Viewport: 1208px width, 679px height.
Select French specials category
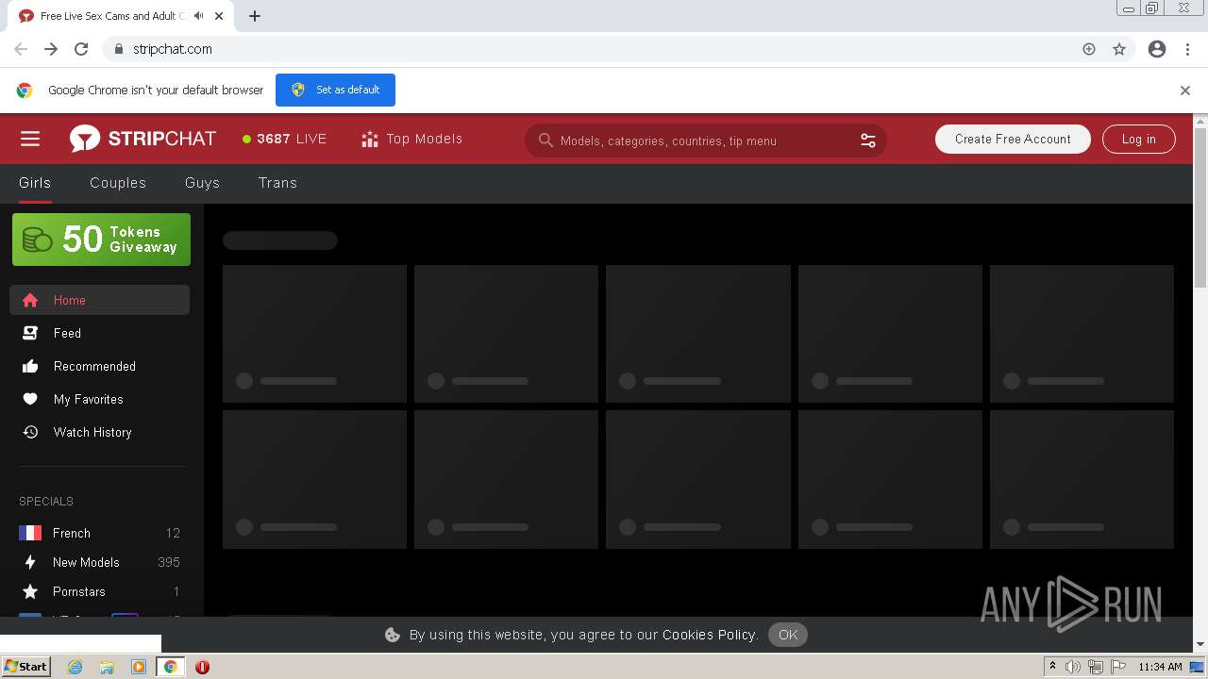[x=99, y=533]
